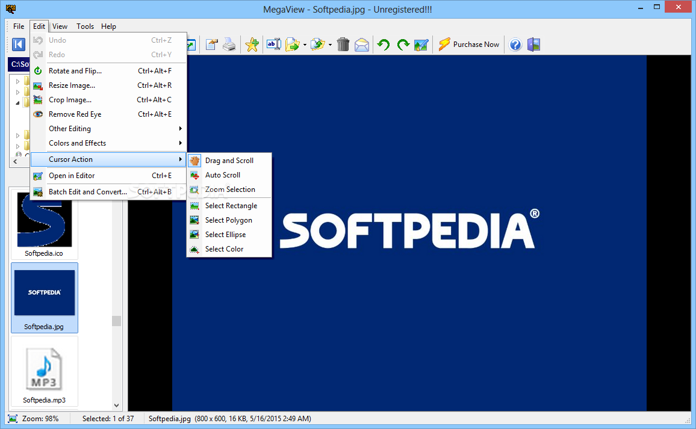Click the Zoom: 98% status text
The height and width of the screenshot is (429, 696).
[x=40, y=418]
